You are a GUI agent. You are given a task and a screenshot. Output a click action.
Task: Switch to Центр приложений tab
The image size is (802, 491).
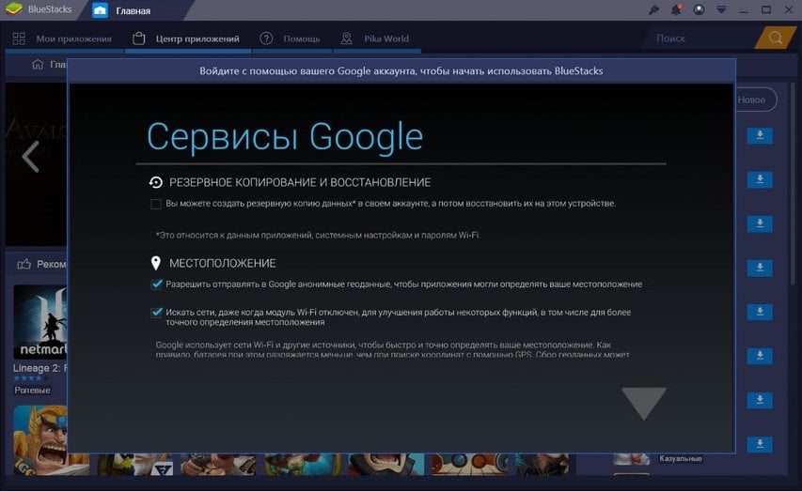[x=188, y=38]
